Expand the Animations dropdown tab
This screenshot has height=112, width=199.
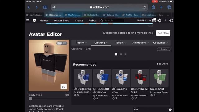tap(141, 43)
